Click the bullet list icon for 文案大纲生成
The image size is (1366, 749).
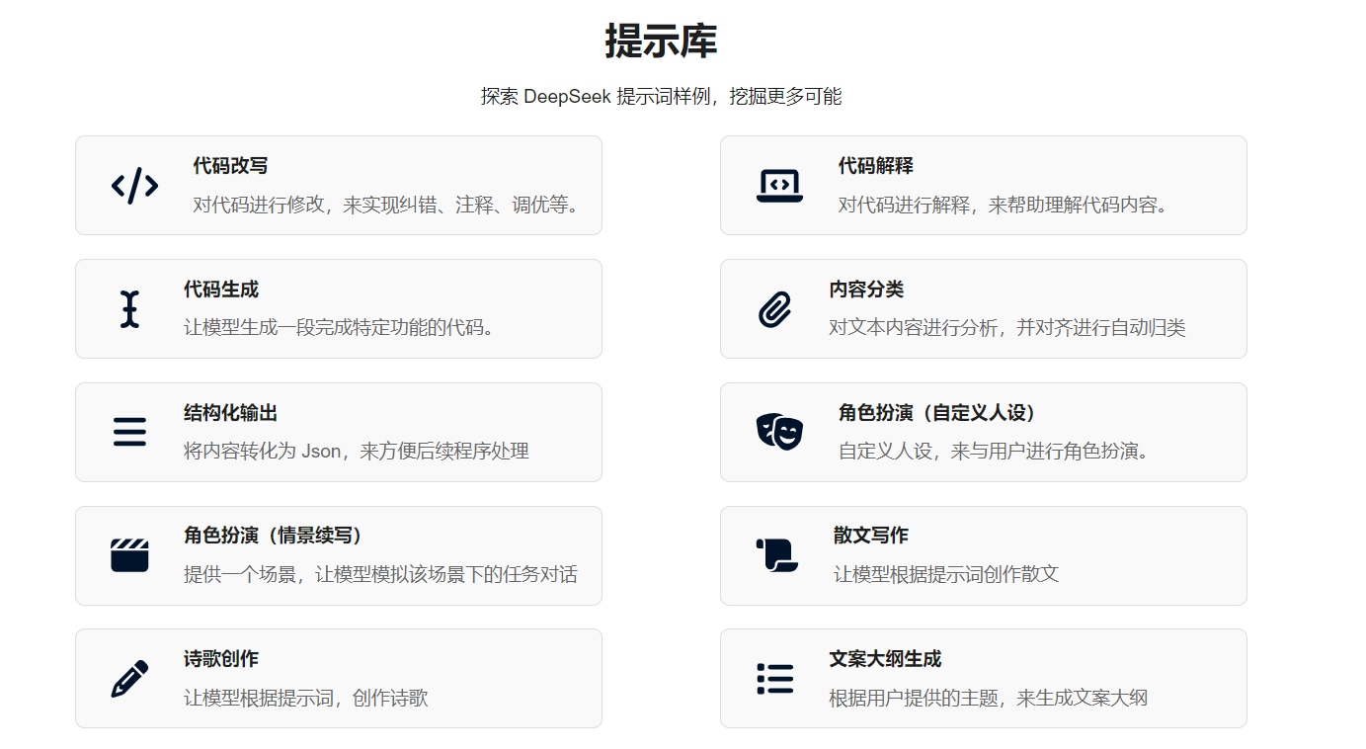[774, 679]
